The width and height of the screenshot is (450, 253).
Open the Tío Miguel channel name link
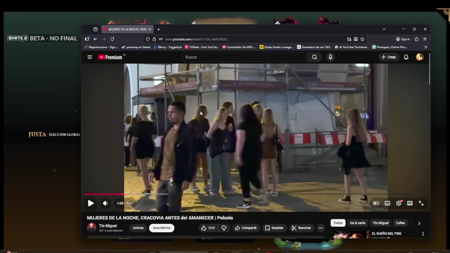(108, 226)
